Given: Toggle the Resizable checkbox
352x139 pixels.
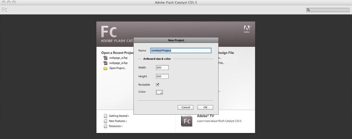Looking at the screenshot, I should [x=158, y=85].
